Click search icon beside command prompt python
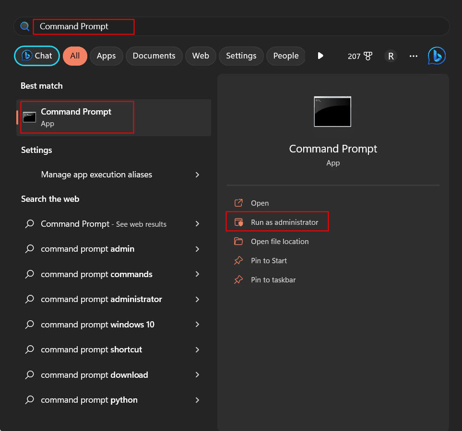462x431 pixels. [x=29, y=400]
